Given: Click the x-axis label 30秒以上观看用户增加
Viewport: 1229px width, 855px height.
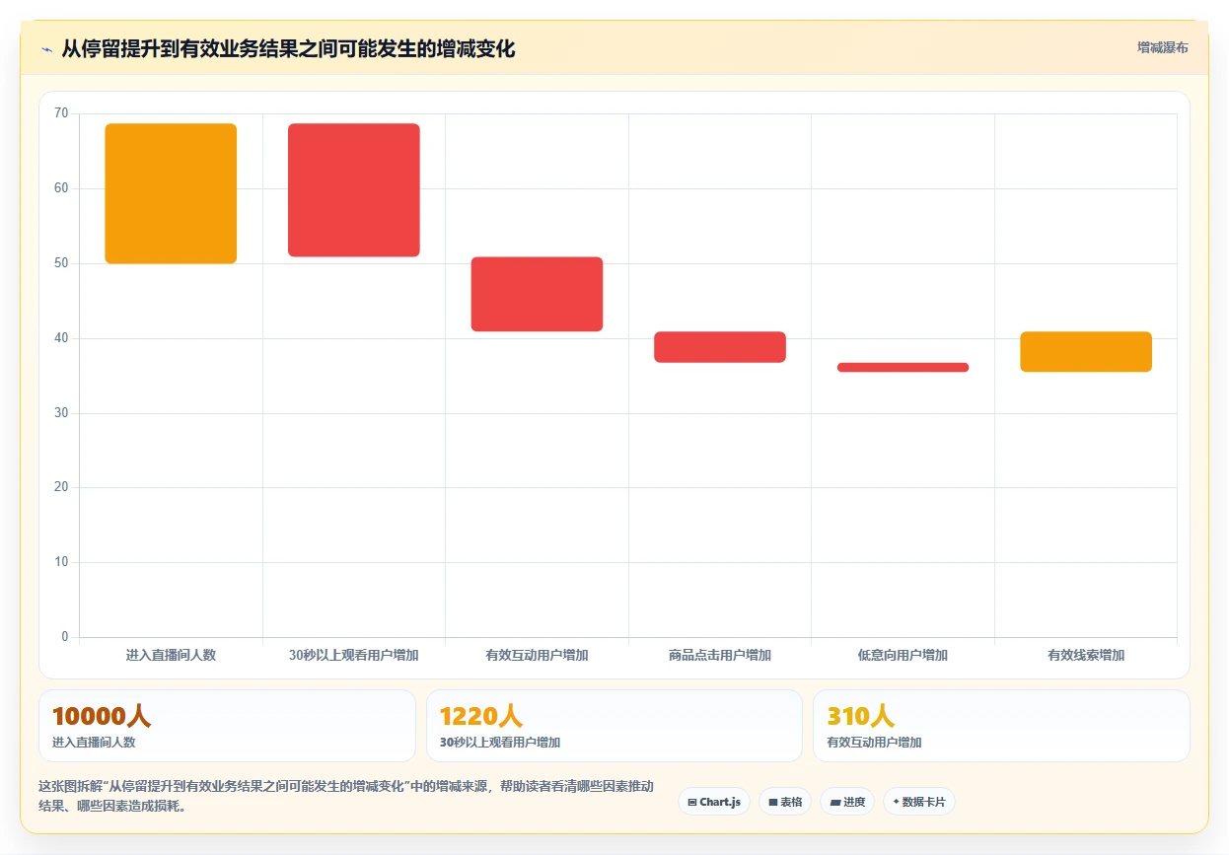Looking at the screenshot, I should pyautogui.click(x=354, y=655).
